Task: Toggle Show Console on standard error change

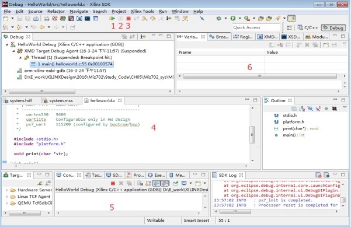Action: [165, 183]
